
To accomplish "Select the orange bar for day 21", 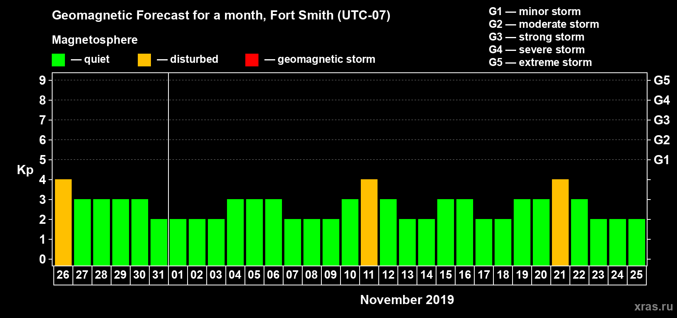I will point(560,222).
